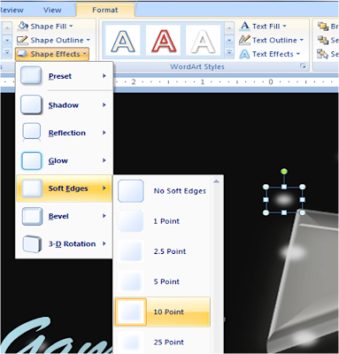Apply 5 Point soft edge
Viewport: 339px width, 354px height.
tap(162, 281)
